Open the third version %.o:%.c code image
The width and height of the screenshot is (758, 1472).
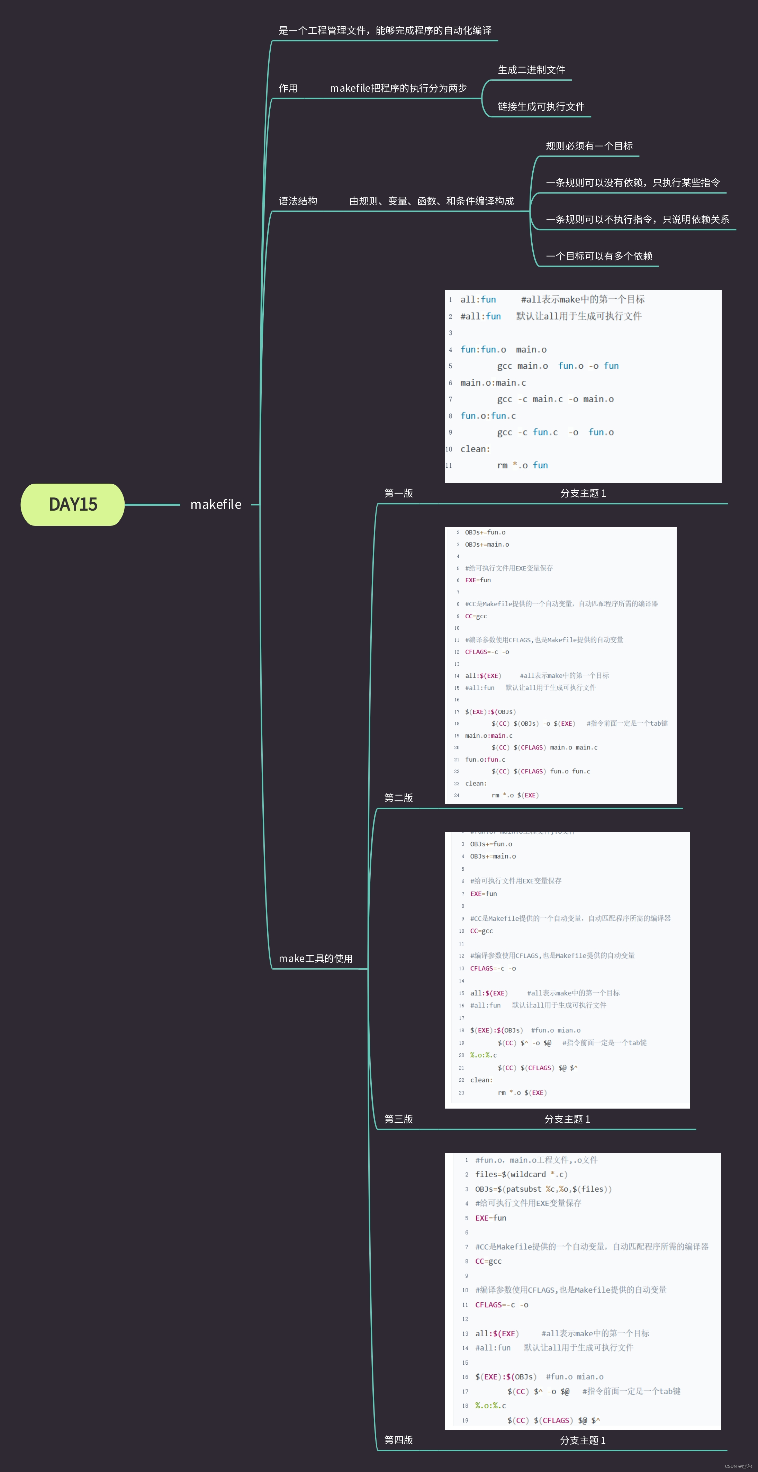(567, 970)
